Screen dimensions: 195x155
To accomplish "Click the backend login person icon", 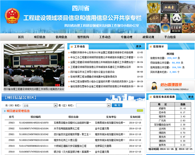I will point(154,86).
